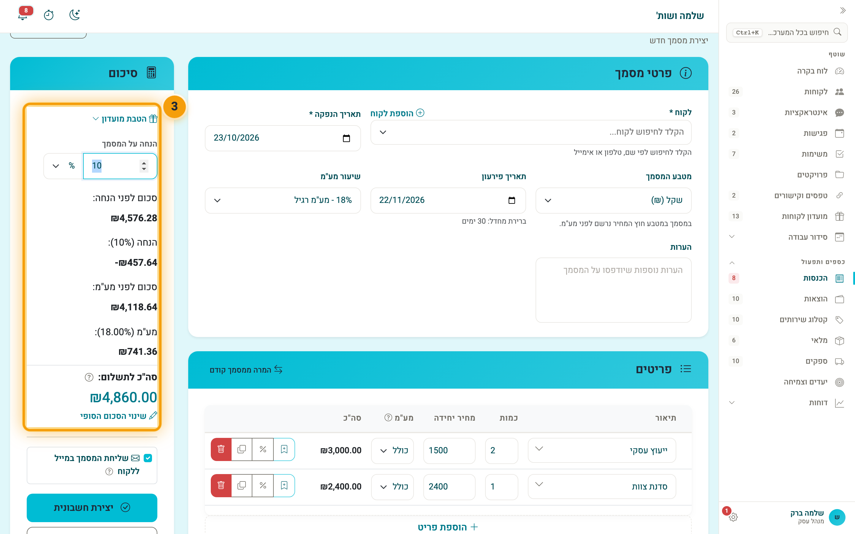Open קטלוג שירותים in sidebar
The height and width of the screenshot is (534, 855).
point(786,320)
